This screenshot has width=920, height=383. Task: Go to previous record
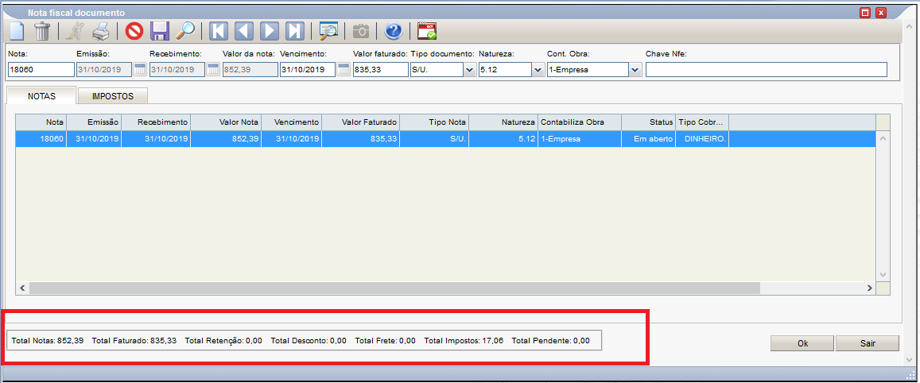click(x=244, y=30)
